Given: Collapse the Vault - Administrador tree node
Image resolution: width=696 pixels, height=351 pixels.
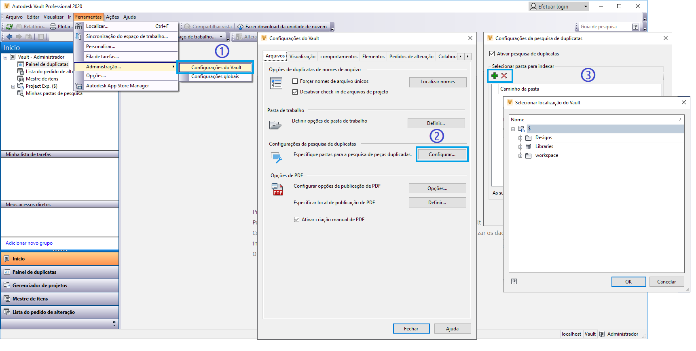Looking at the screenshot, I should click(5, 57).
